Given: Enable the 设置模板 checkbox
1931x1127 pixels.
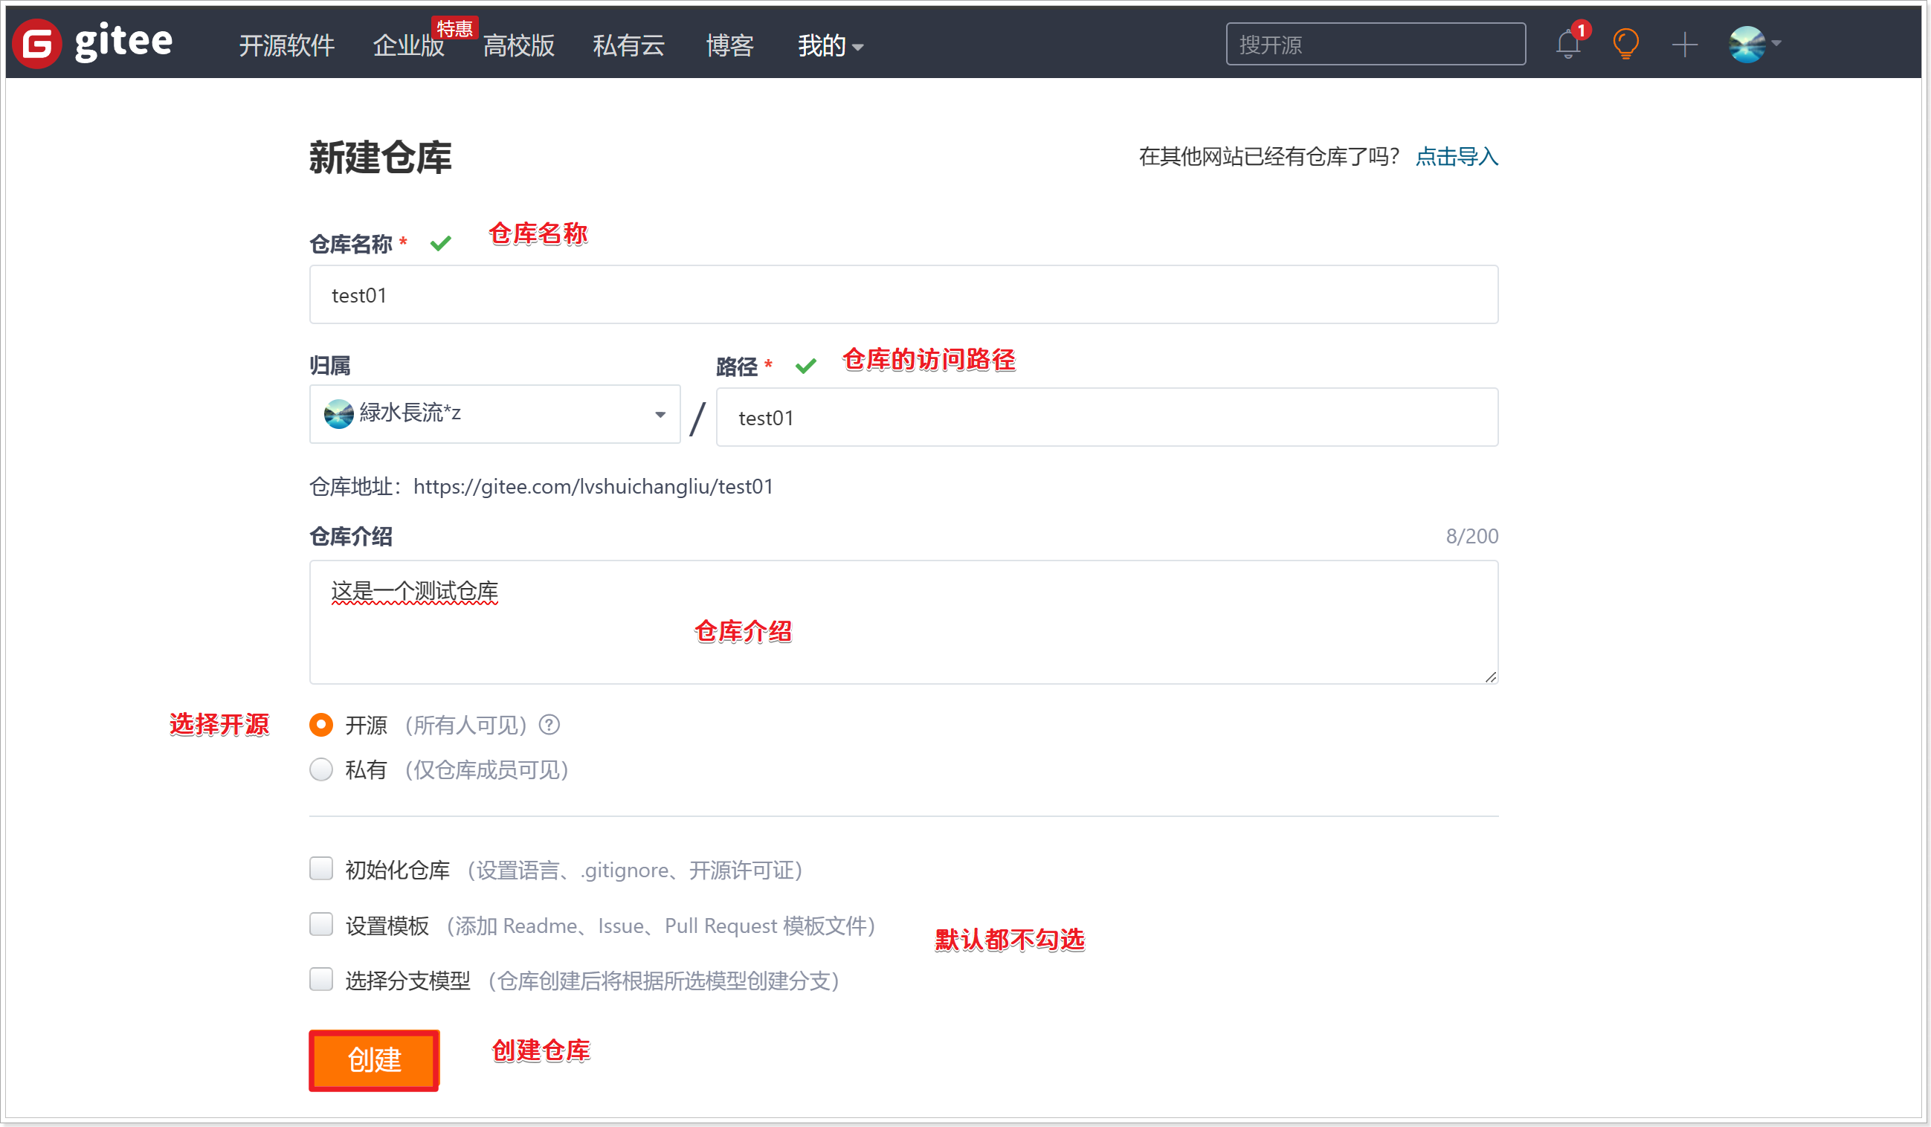Looking at the screenshot, I should click(x=321, y=925).
